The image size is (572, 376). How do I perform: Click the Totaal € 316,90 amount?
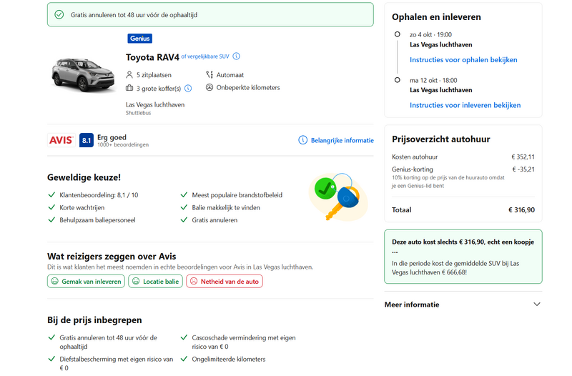(522, 209)
